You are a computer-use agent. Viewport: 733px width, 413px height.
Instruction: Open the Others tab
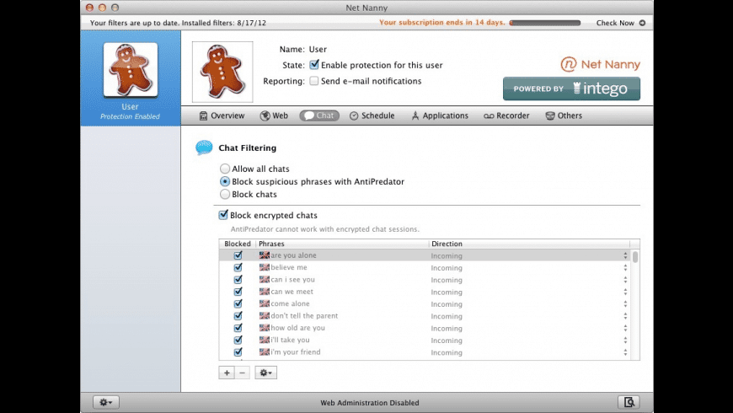pos(564,115)
